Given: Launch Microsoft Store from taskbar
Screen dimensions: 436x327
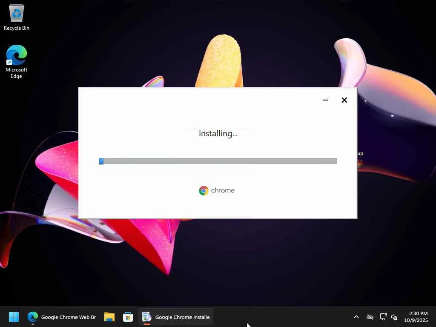Looking at the screenshot, I should coord(128,317).
